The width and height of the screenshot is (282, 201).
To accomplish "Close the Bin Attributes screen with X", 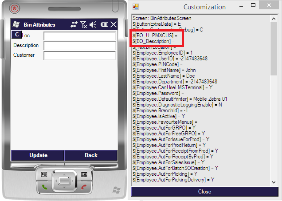I will (x=114, y=25).
